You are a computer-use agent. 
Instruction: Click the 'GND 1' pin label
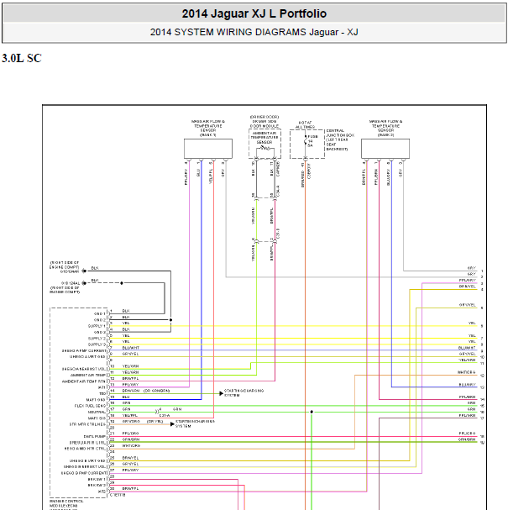tap(100, 314)
